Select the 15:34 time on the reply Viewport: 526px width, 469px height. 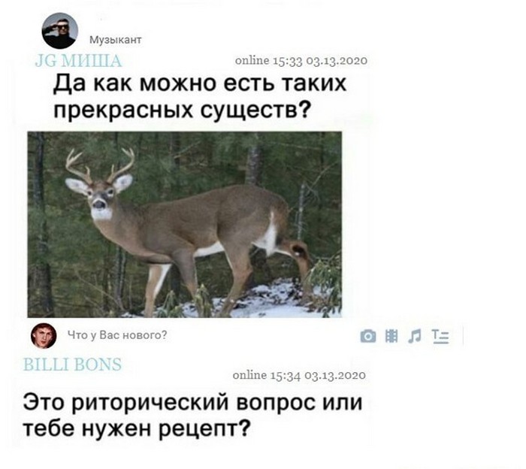click(x=286, y=375)
